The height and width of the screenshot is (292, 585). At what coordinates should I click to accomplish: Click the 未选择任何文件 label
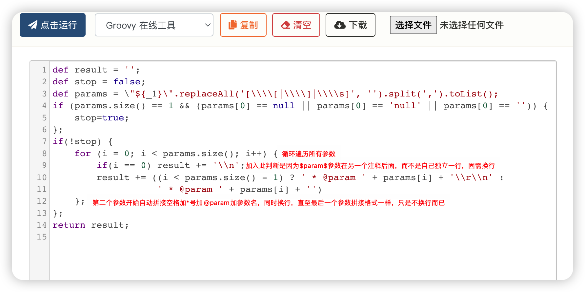pyautogui.click(x=472, y=25)
